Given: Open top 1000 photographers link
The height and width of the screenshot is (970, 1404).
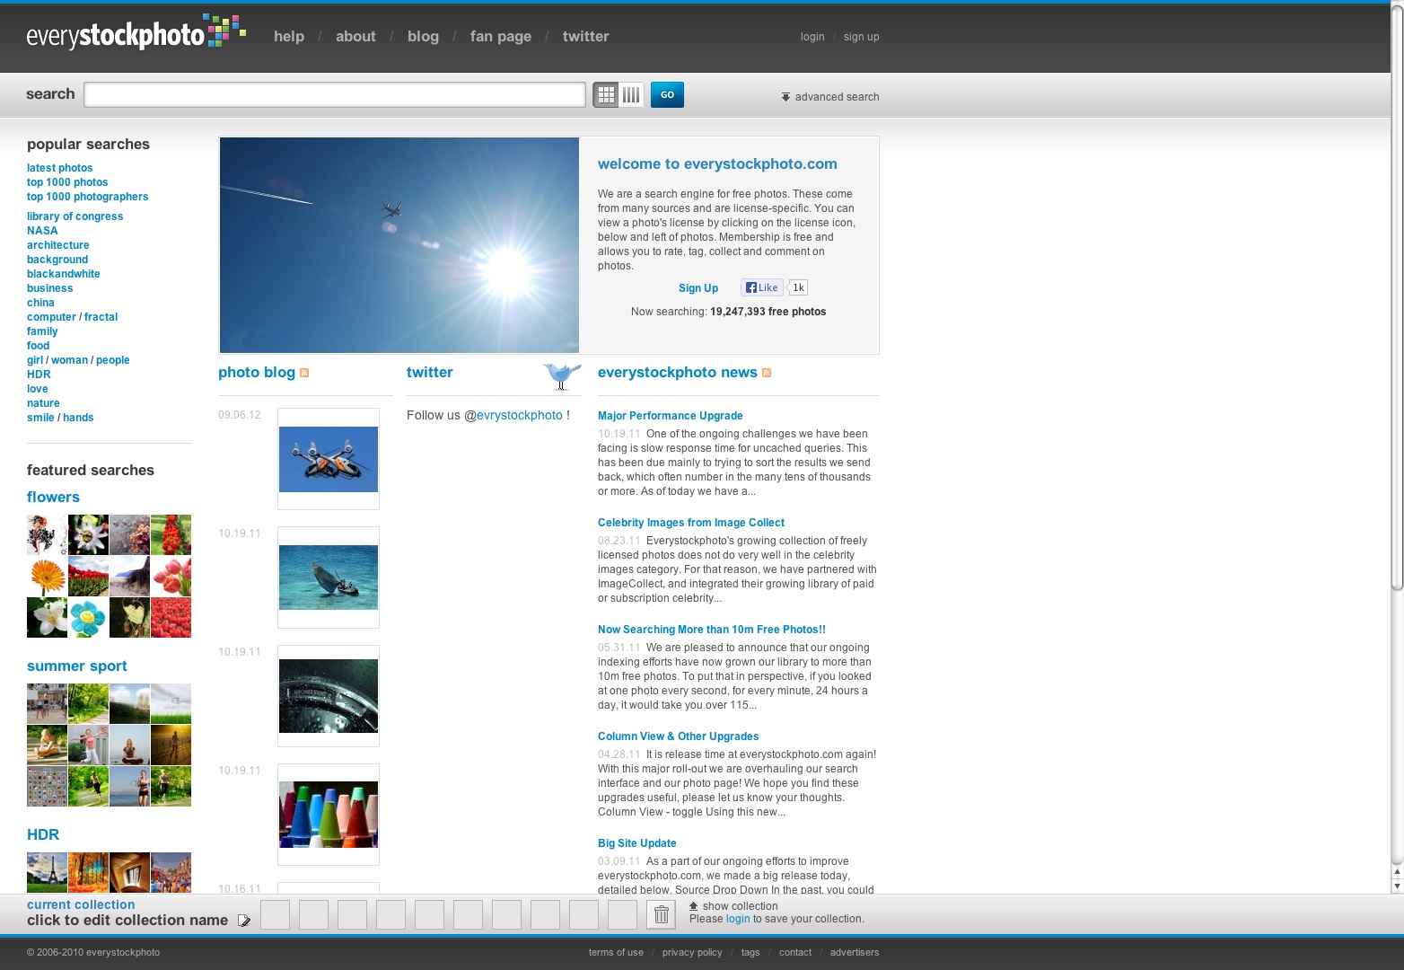Looking at the screenshot, I should pyautogui.click(x=88, y=197).
